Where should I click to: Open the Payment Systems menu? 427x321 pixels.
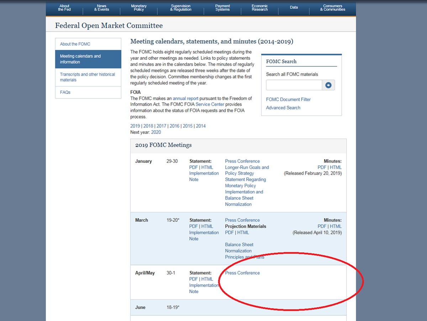pyautogui.click(x=222, y=8)
